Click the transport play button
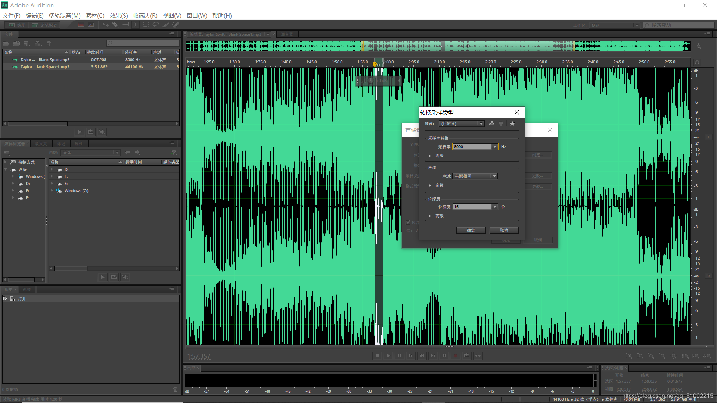 [388, 356]
